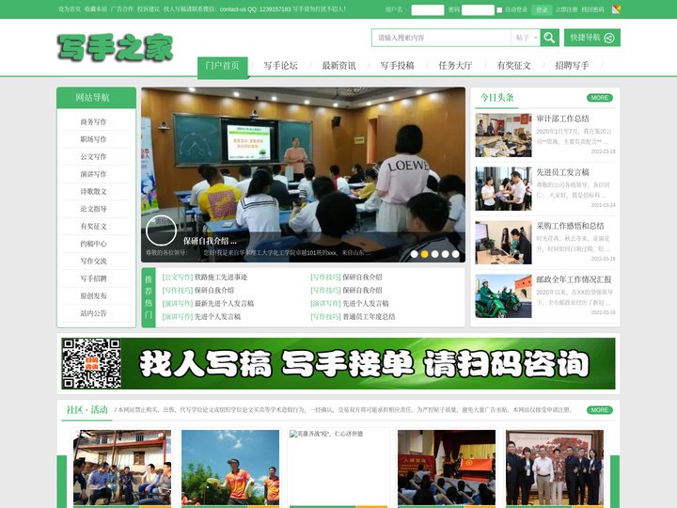Toggle the 自动登录 checkbox
Viewport: 677px width, 508px height.
pos(499,10)
